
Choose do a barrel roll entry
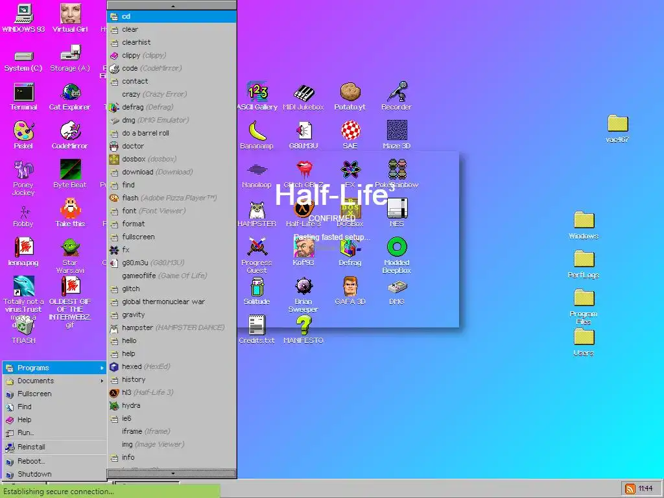tap(172, 133)
